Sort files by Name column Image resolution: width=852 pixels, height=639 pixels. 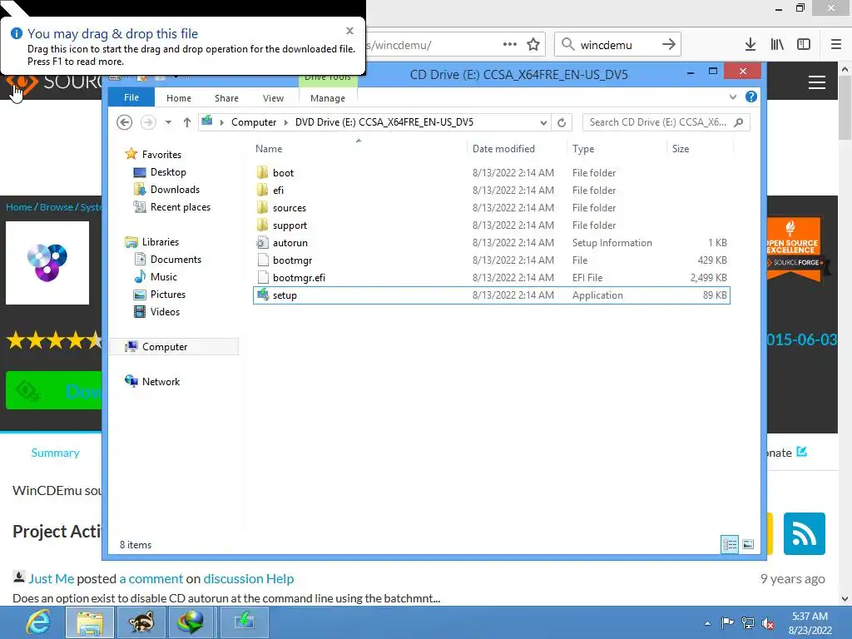269,148
